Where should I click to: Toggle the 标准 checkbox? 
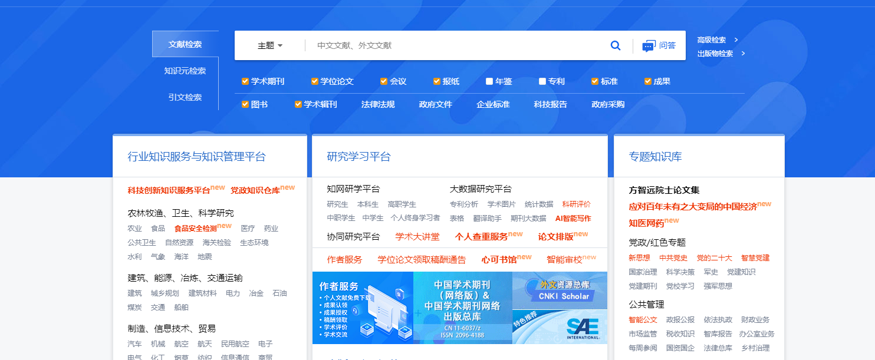tap(595, 81)
